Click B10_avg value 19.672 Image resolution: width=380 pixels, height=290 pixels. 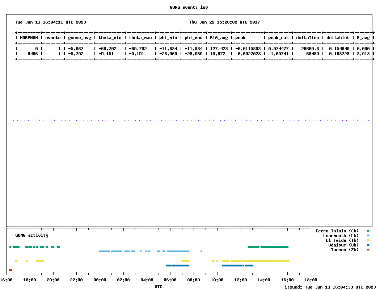click(218, 54)
